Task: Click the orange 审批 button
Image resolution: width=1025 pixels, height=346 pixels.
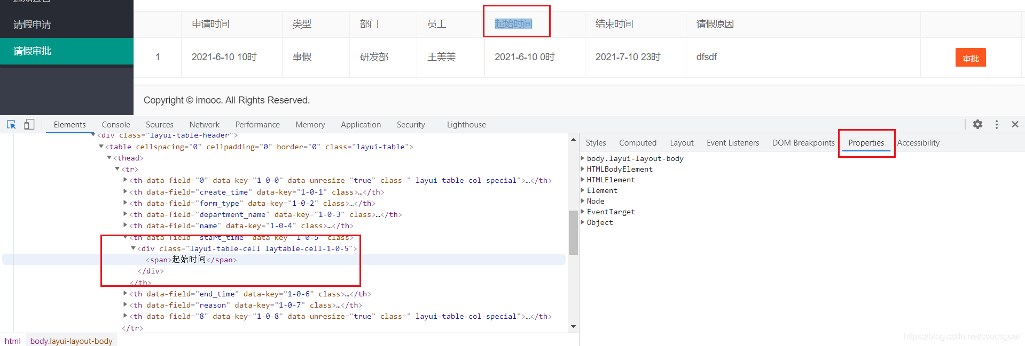Action: [x=971, y=58]
